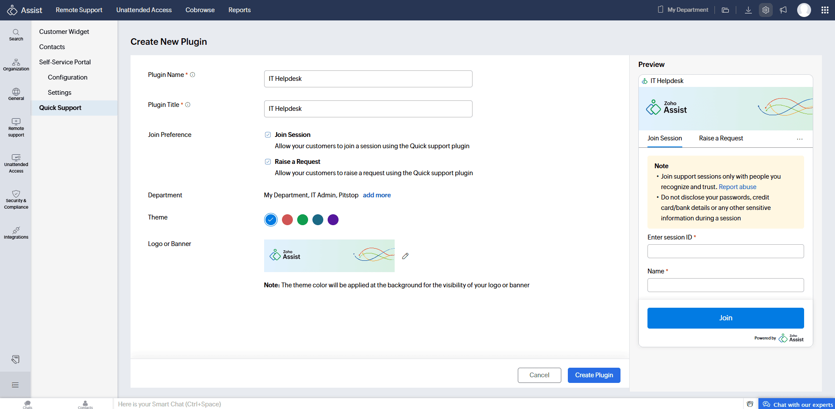Open the folder icon in the top bar
This screenshot has width=835, height=409.
click(x=725, y=10)
